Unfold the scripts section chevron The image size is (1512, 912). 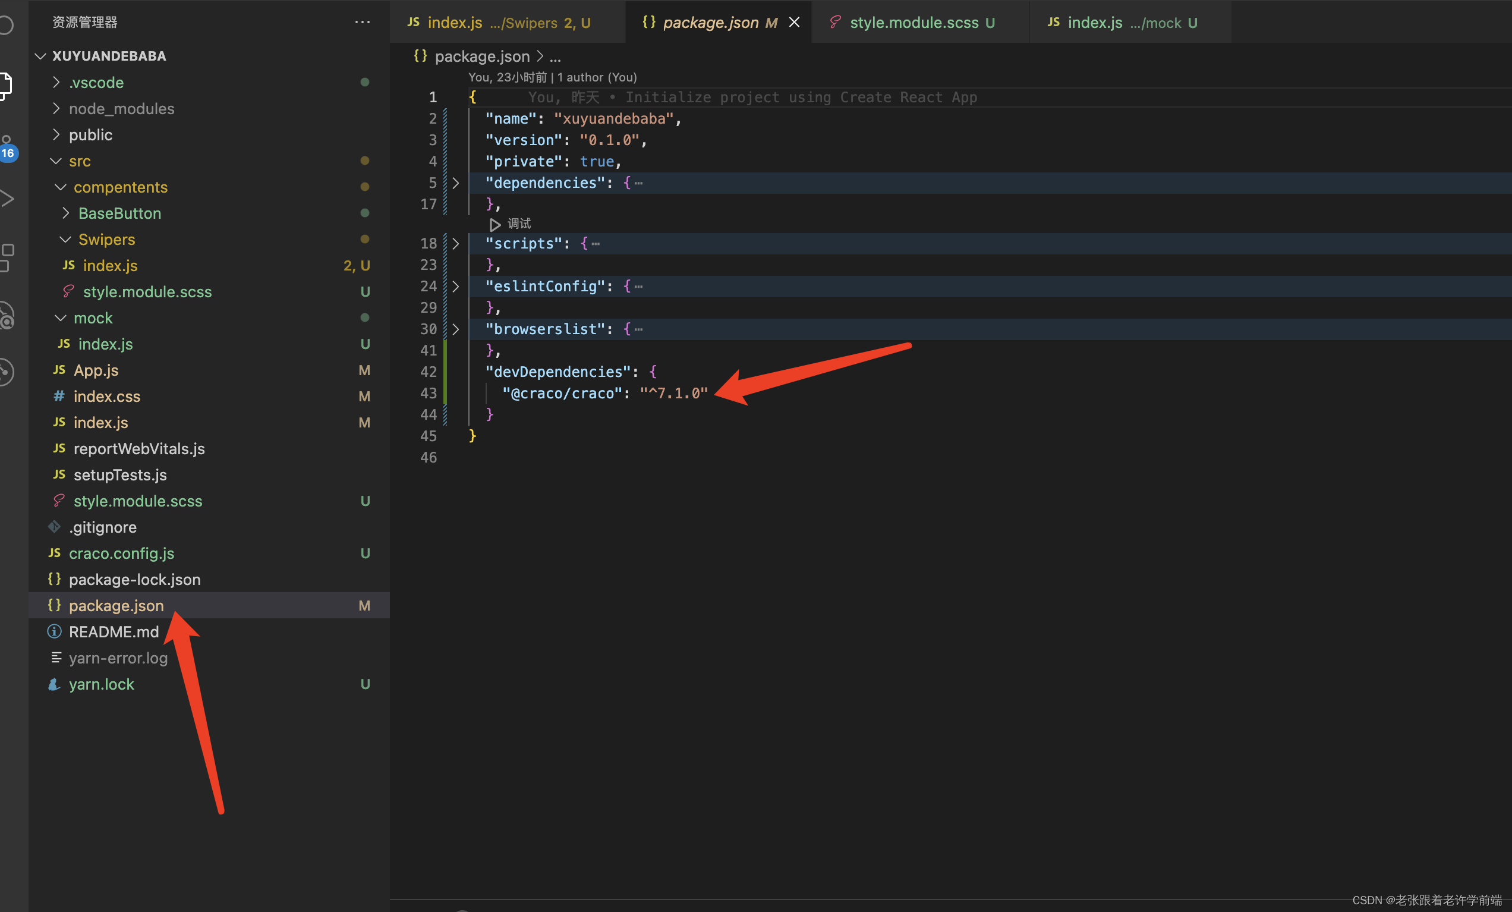455,244
